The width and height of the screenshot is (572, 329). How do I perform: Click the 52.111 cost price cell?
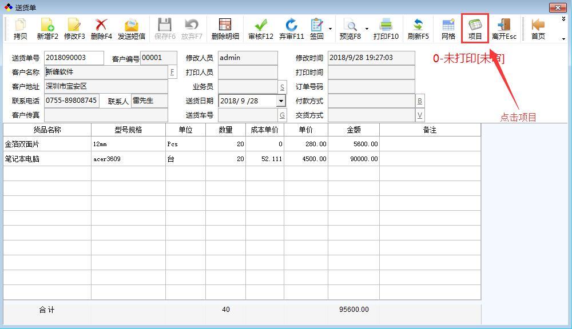point(265,159)
